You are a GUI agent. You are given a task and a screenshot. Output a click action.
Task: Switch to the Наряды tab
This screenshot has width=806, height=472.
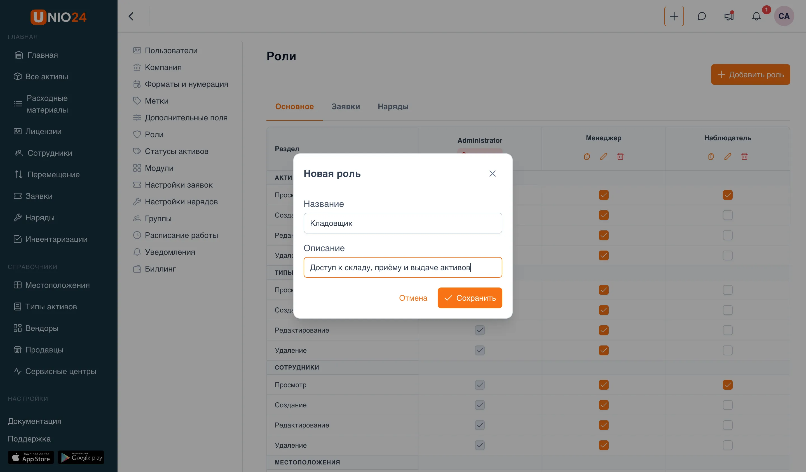[393, 107]
